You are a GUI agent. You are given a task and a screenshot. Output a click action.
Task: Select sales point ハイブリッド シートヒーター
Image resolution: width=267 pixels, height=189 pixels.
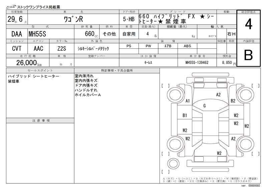tap(33, 76)
